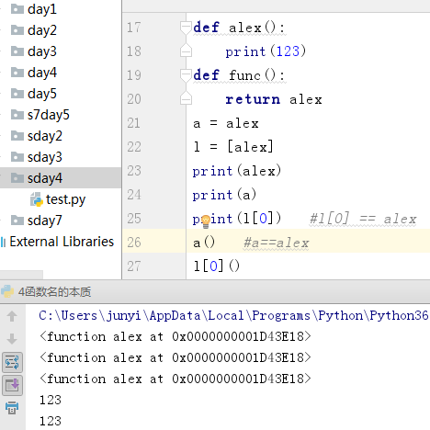Click the sday2 folder icon

pos(17,136)
